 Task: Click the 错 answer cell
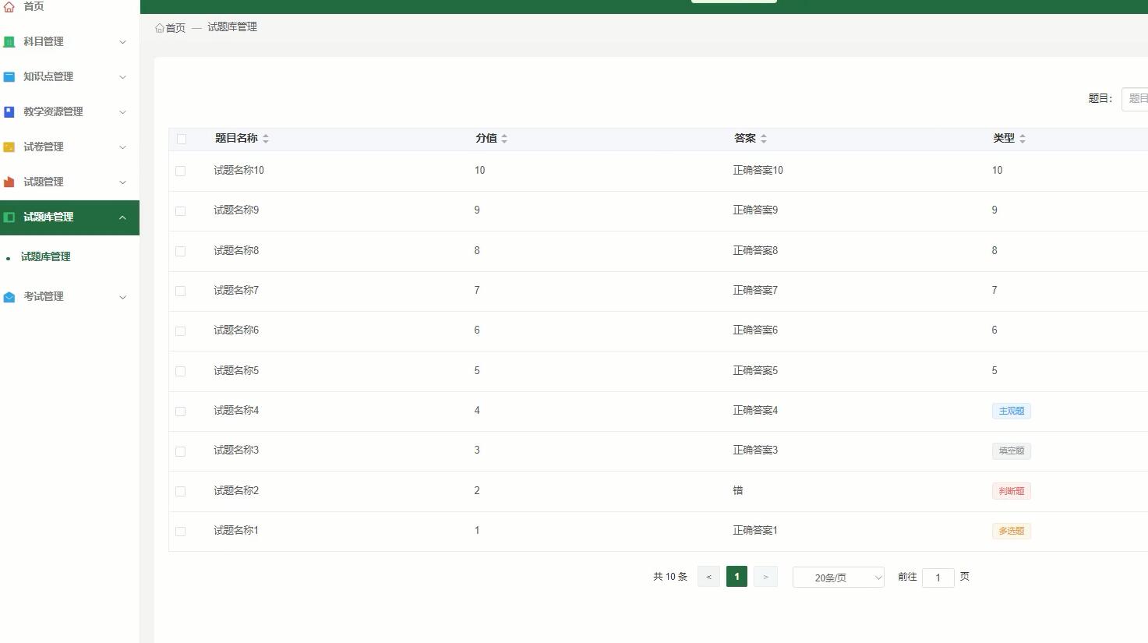click(x=738, y=491)
